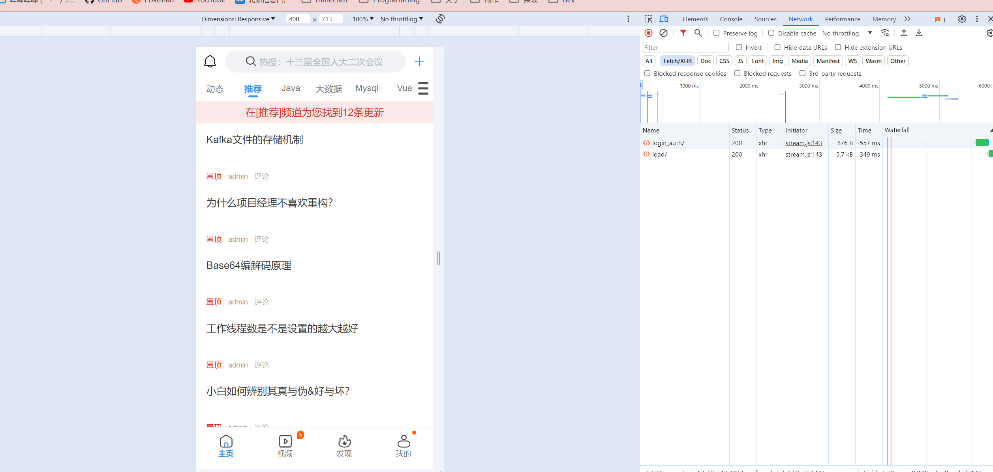
Task: Switch to the Console tab
Action: [x=731, y=19]
